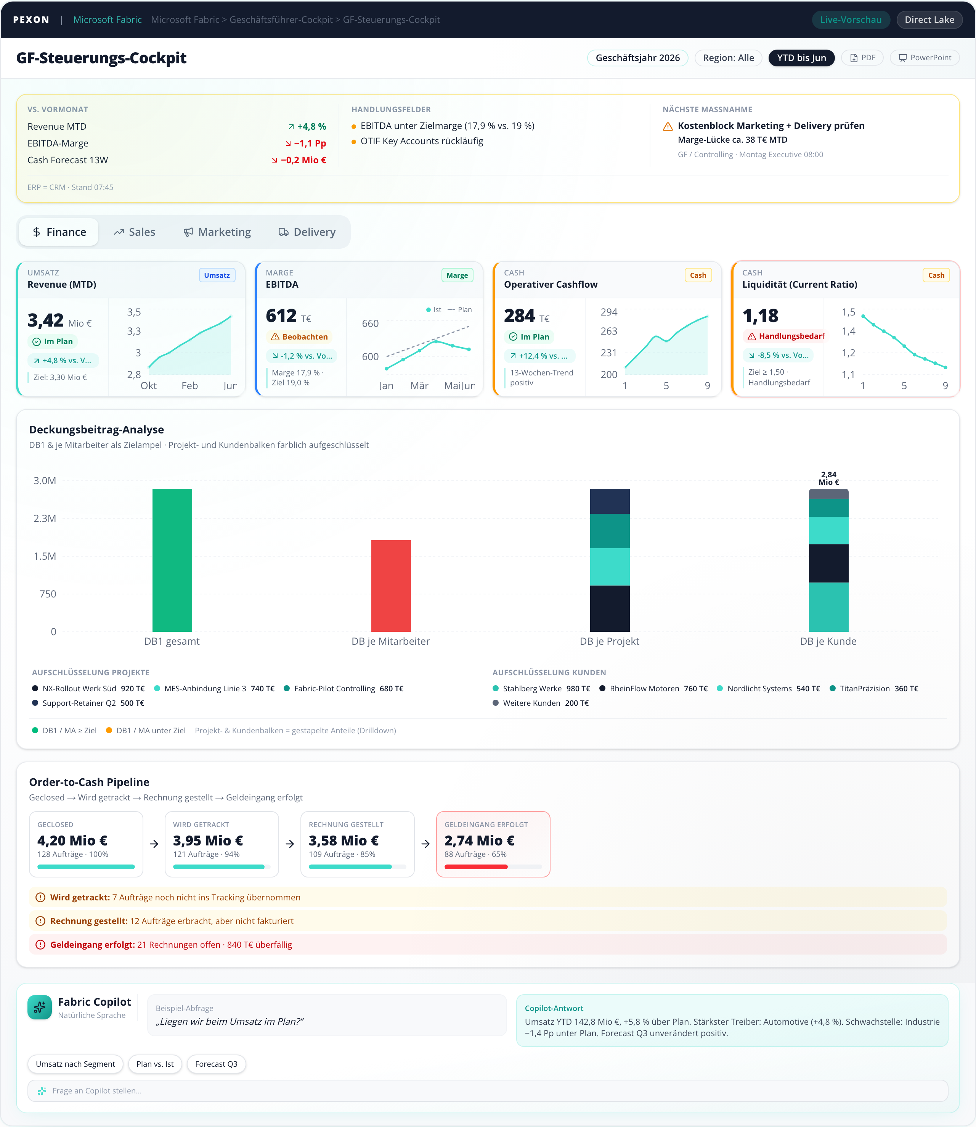Click the warning icon in Beobachten badge
The width and height of the screenshot is (976, 1127).
tap(275, 337)
